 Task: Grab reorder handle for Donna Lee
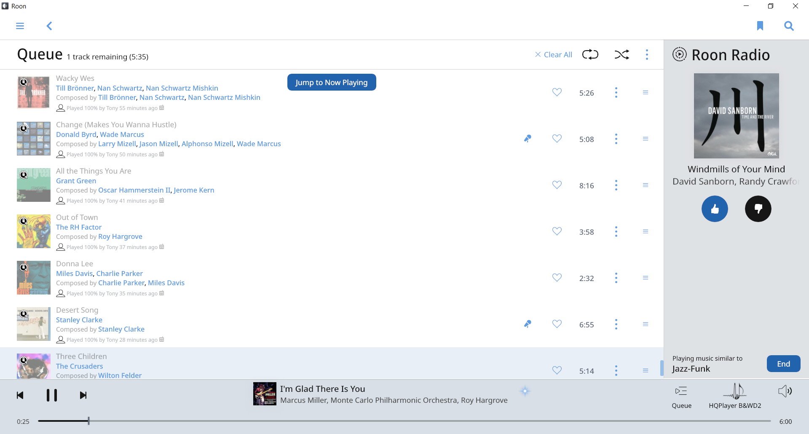(646, 278)
